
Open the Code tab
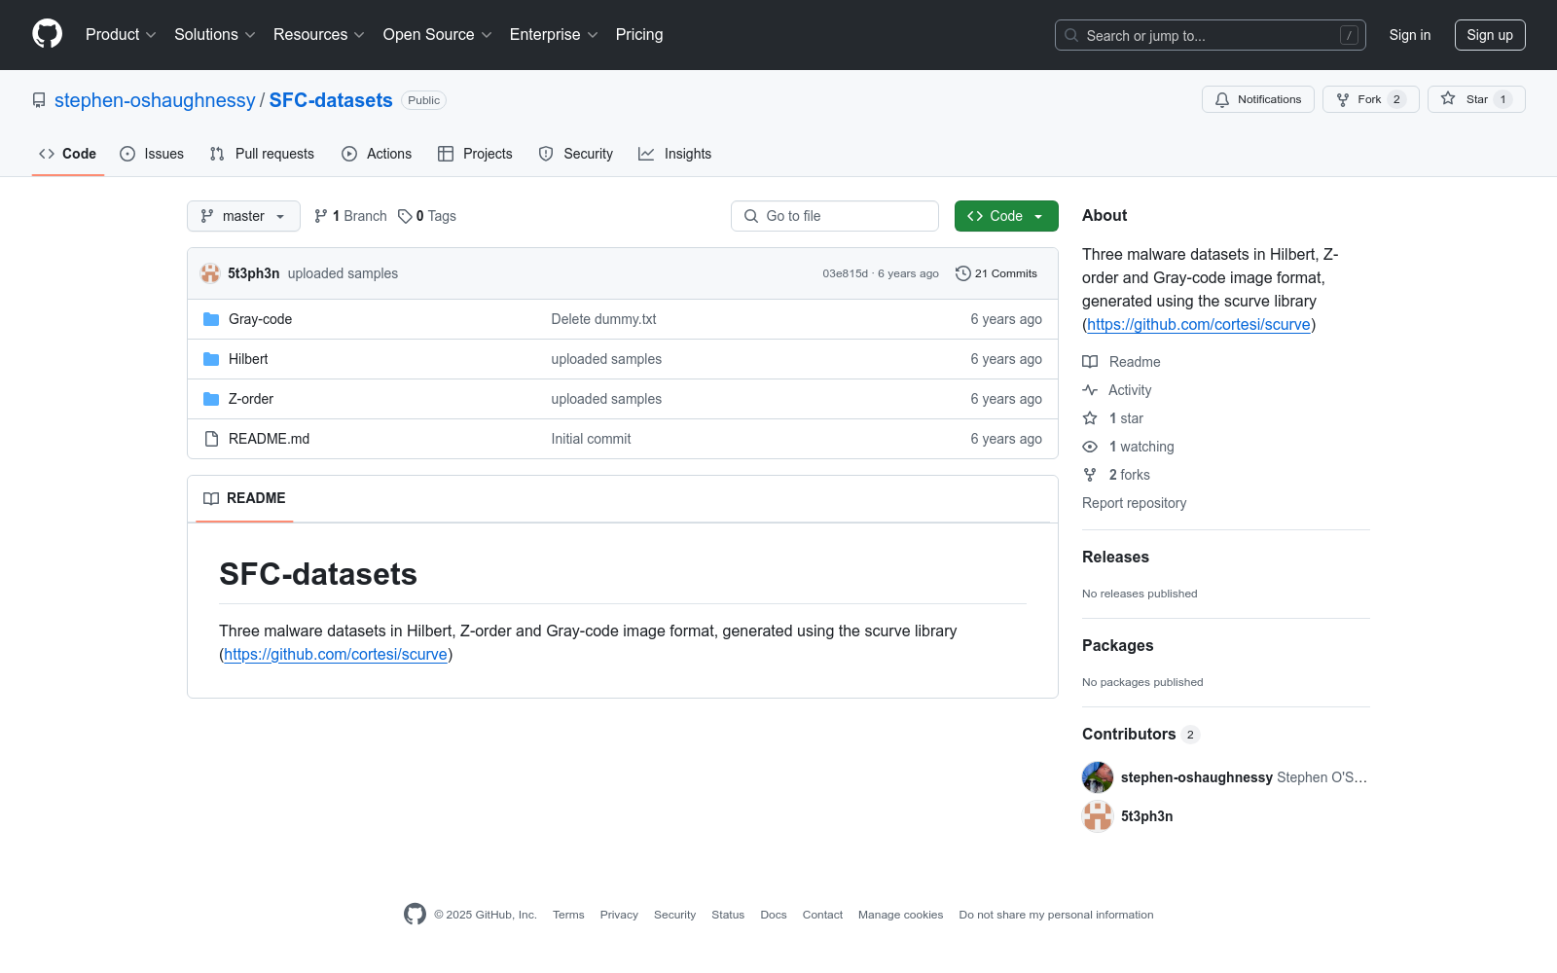(x=68, y=154)
